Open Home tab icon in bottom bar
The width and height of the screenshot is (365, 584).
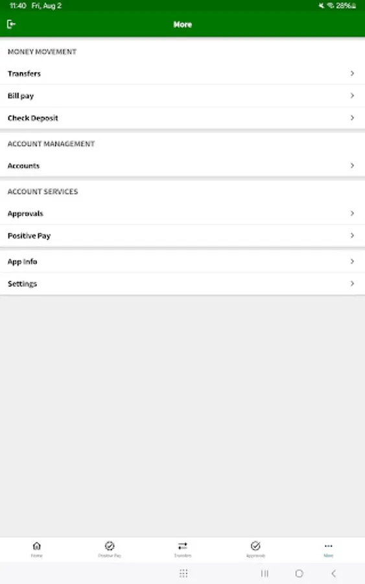(x=36, y=546)
